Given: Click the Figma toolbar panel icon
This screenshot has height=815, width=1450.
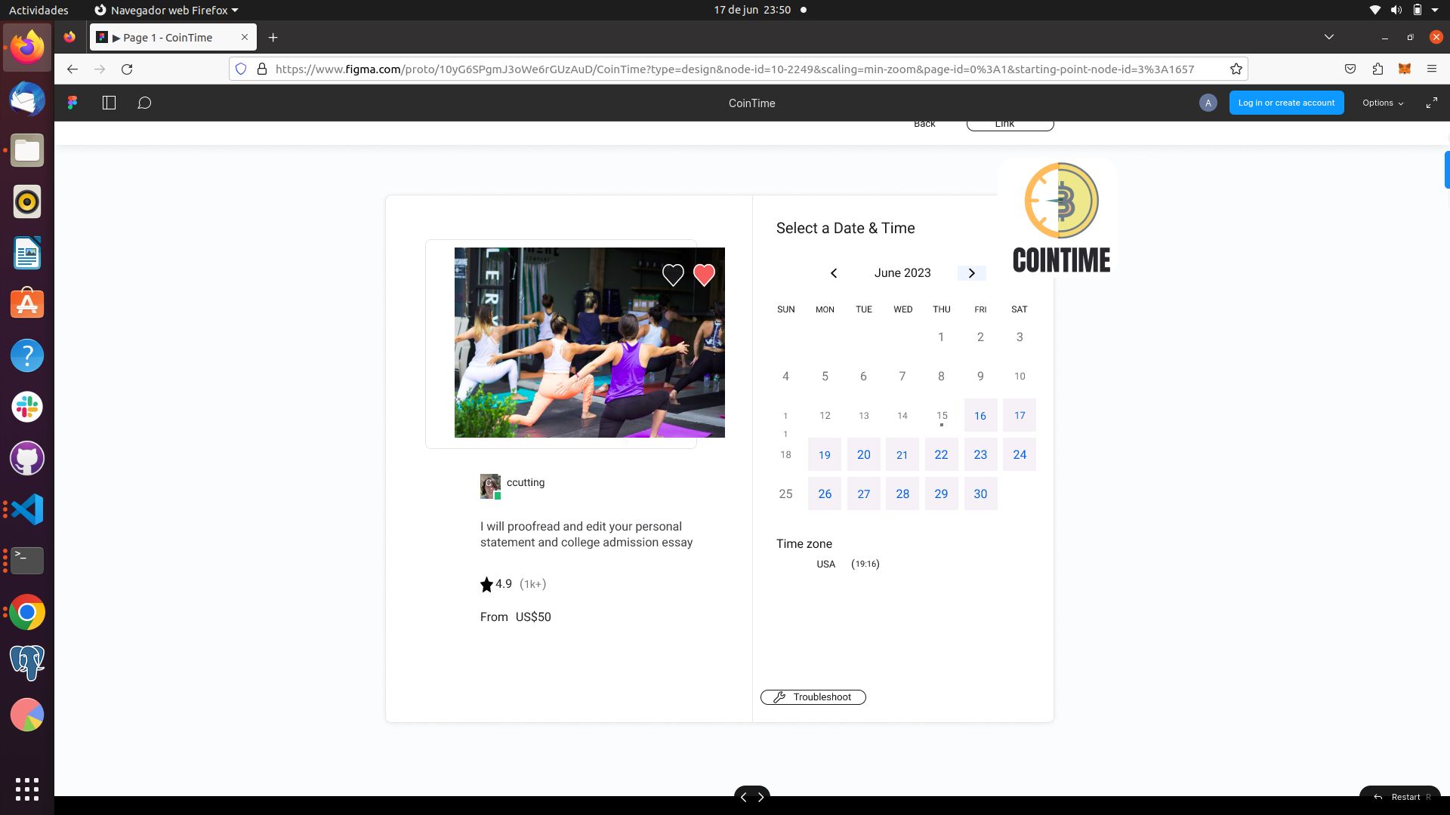Looking at the screenshot, I should point(110,103).
